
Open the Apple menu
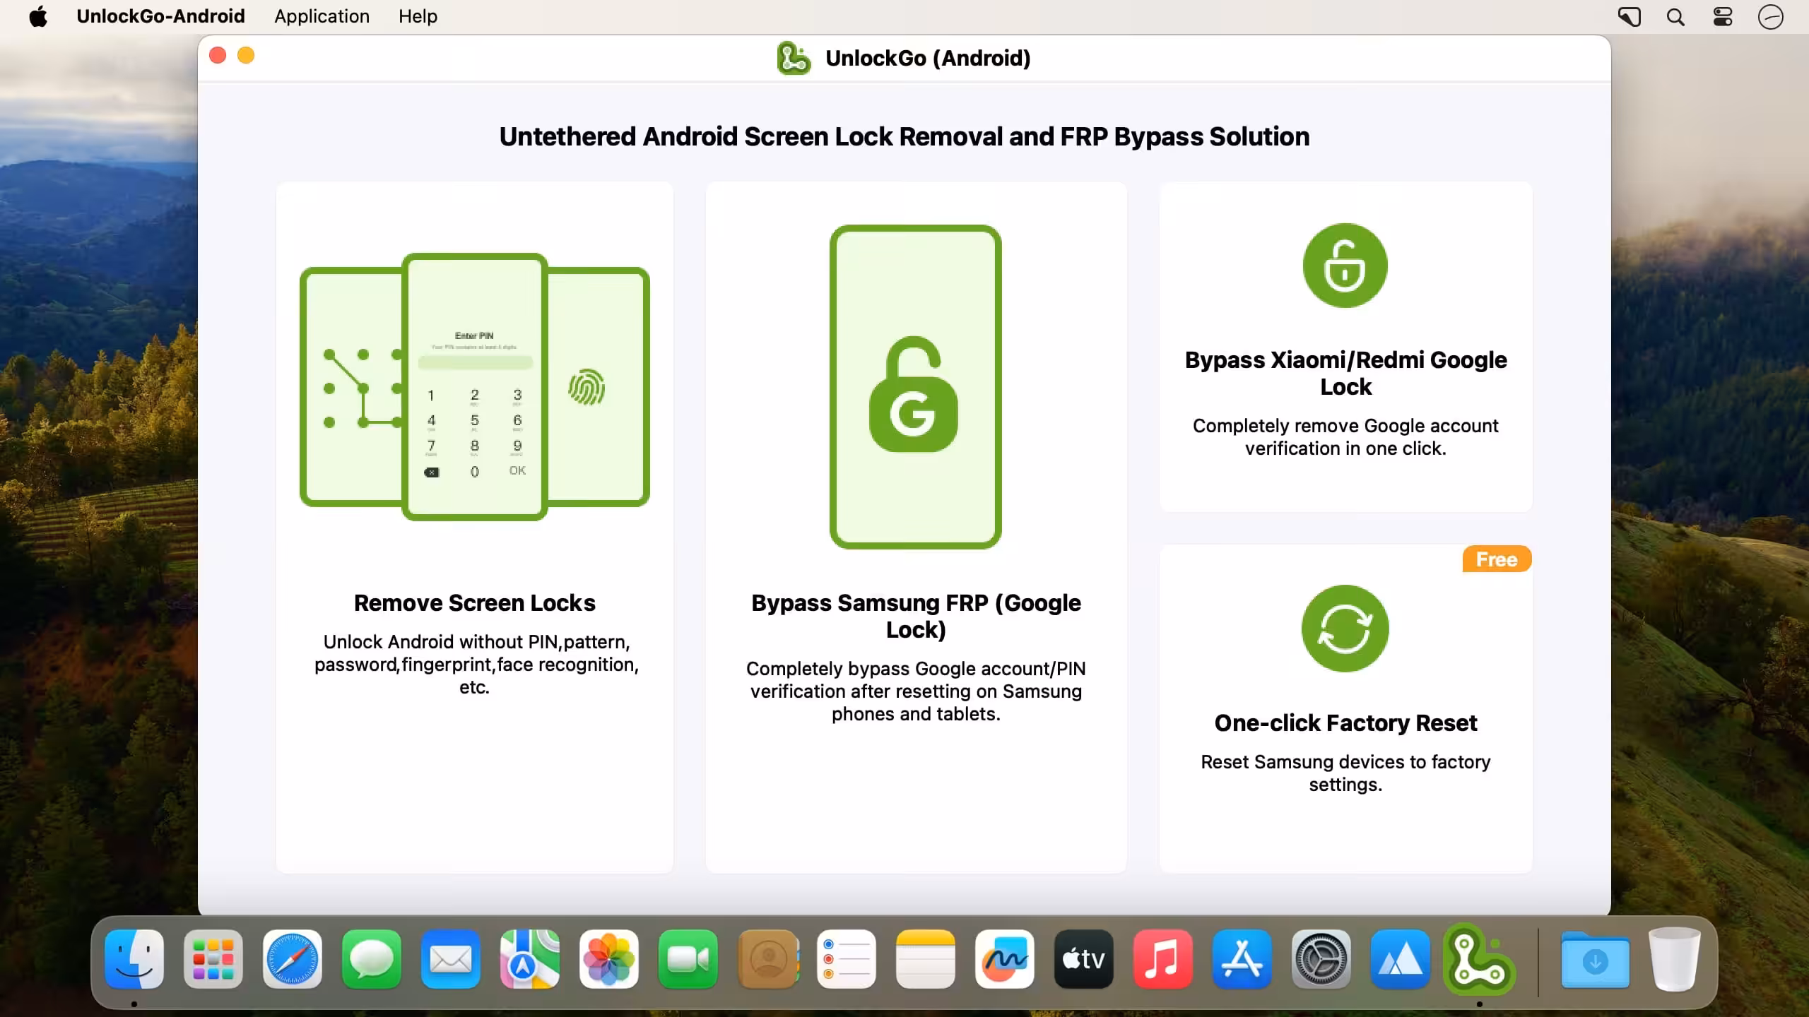tap(38, 16)
